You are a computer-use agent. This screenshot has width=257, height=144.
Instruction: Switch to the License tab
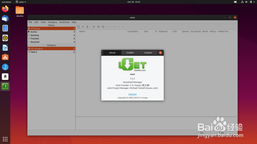pos(148,53)
